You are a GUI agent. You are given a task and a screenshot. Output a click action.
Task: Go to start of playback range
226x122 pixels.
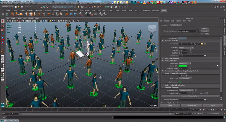(x=201, y=110)
